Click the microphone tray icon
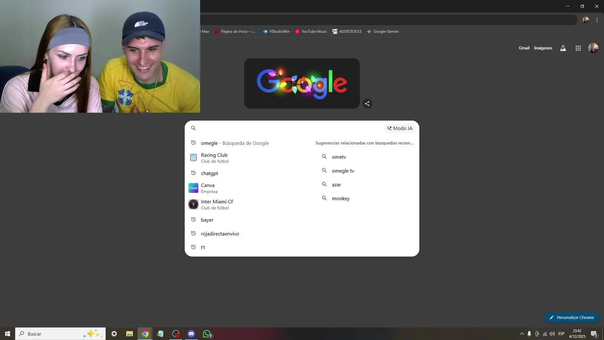Viewport: 604px width, 340px height. [x=529, y=334]
